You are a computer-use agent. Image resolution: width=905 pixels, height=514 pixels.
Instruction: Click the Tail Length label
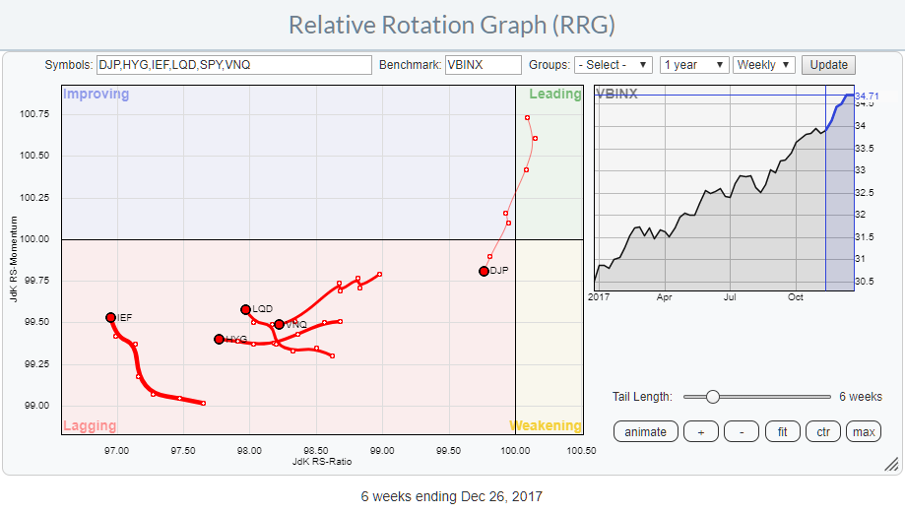click(x=642, y=397)
